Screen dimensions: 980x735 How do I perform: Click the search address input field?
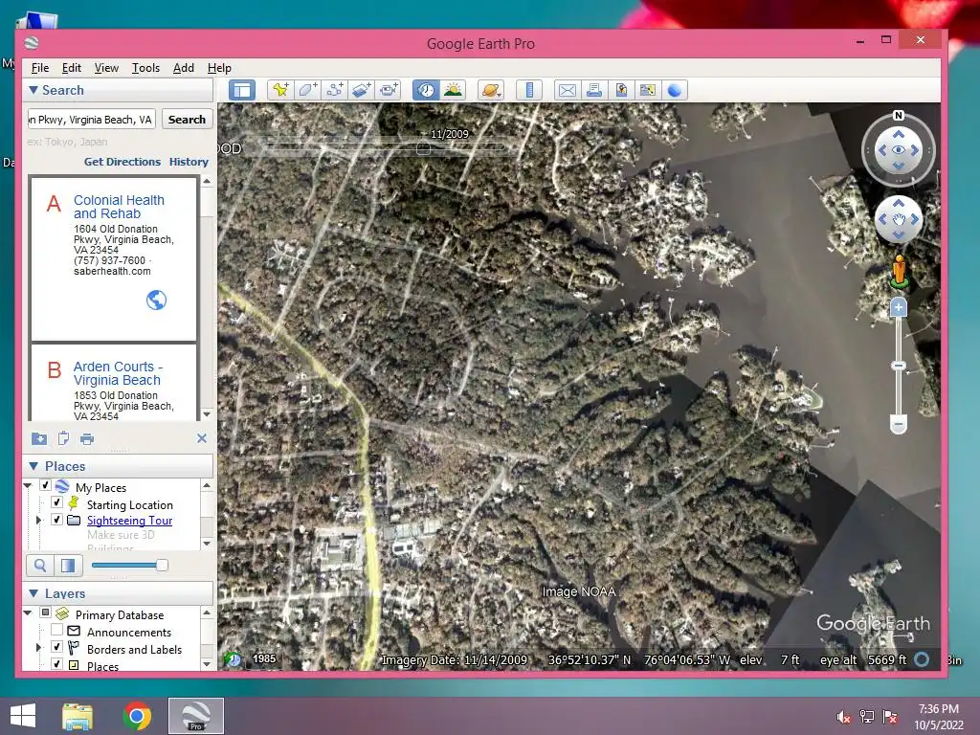[91, 120]
